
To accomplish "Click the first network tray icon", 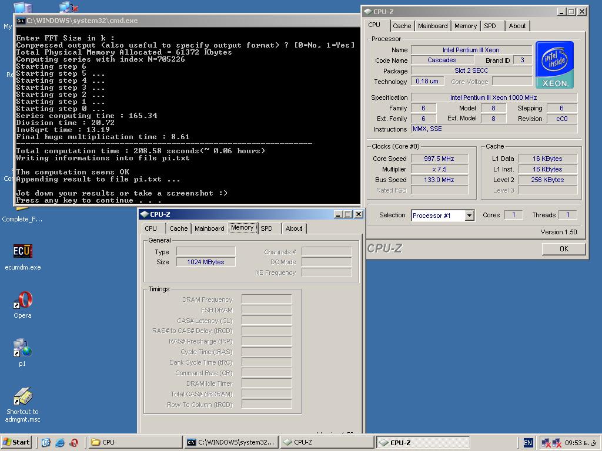I will (546, 443).
